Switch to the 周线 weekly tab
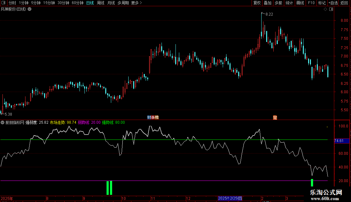Image resolution: width=351 pixels, height=202 pixels. tap(101, 3)
